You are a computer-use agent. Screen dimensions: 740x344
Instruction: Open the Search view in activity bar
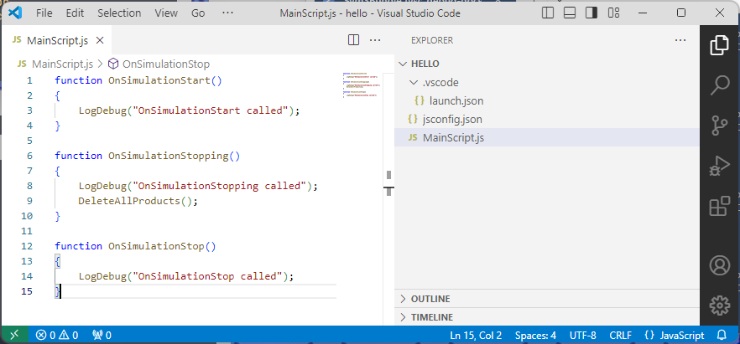coord(719,85)
